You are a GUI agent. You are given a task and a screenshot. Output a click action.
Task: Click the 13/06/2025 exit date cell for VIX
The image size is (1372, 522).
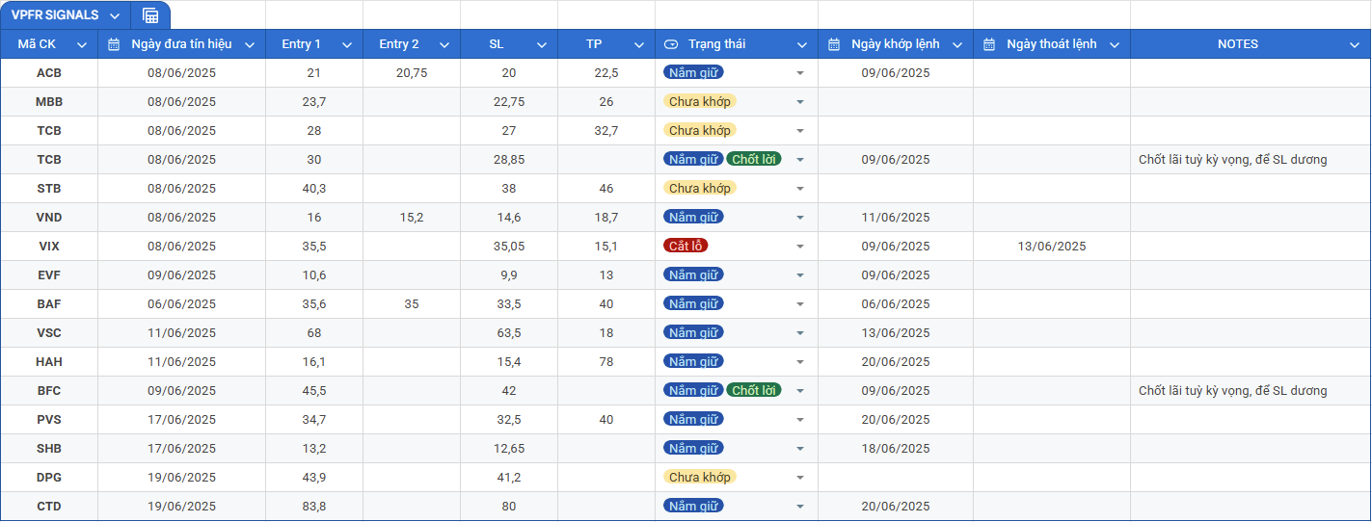[x=1051, y=247]
